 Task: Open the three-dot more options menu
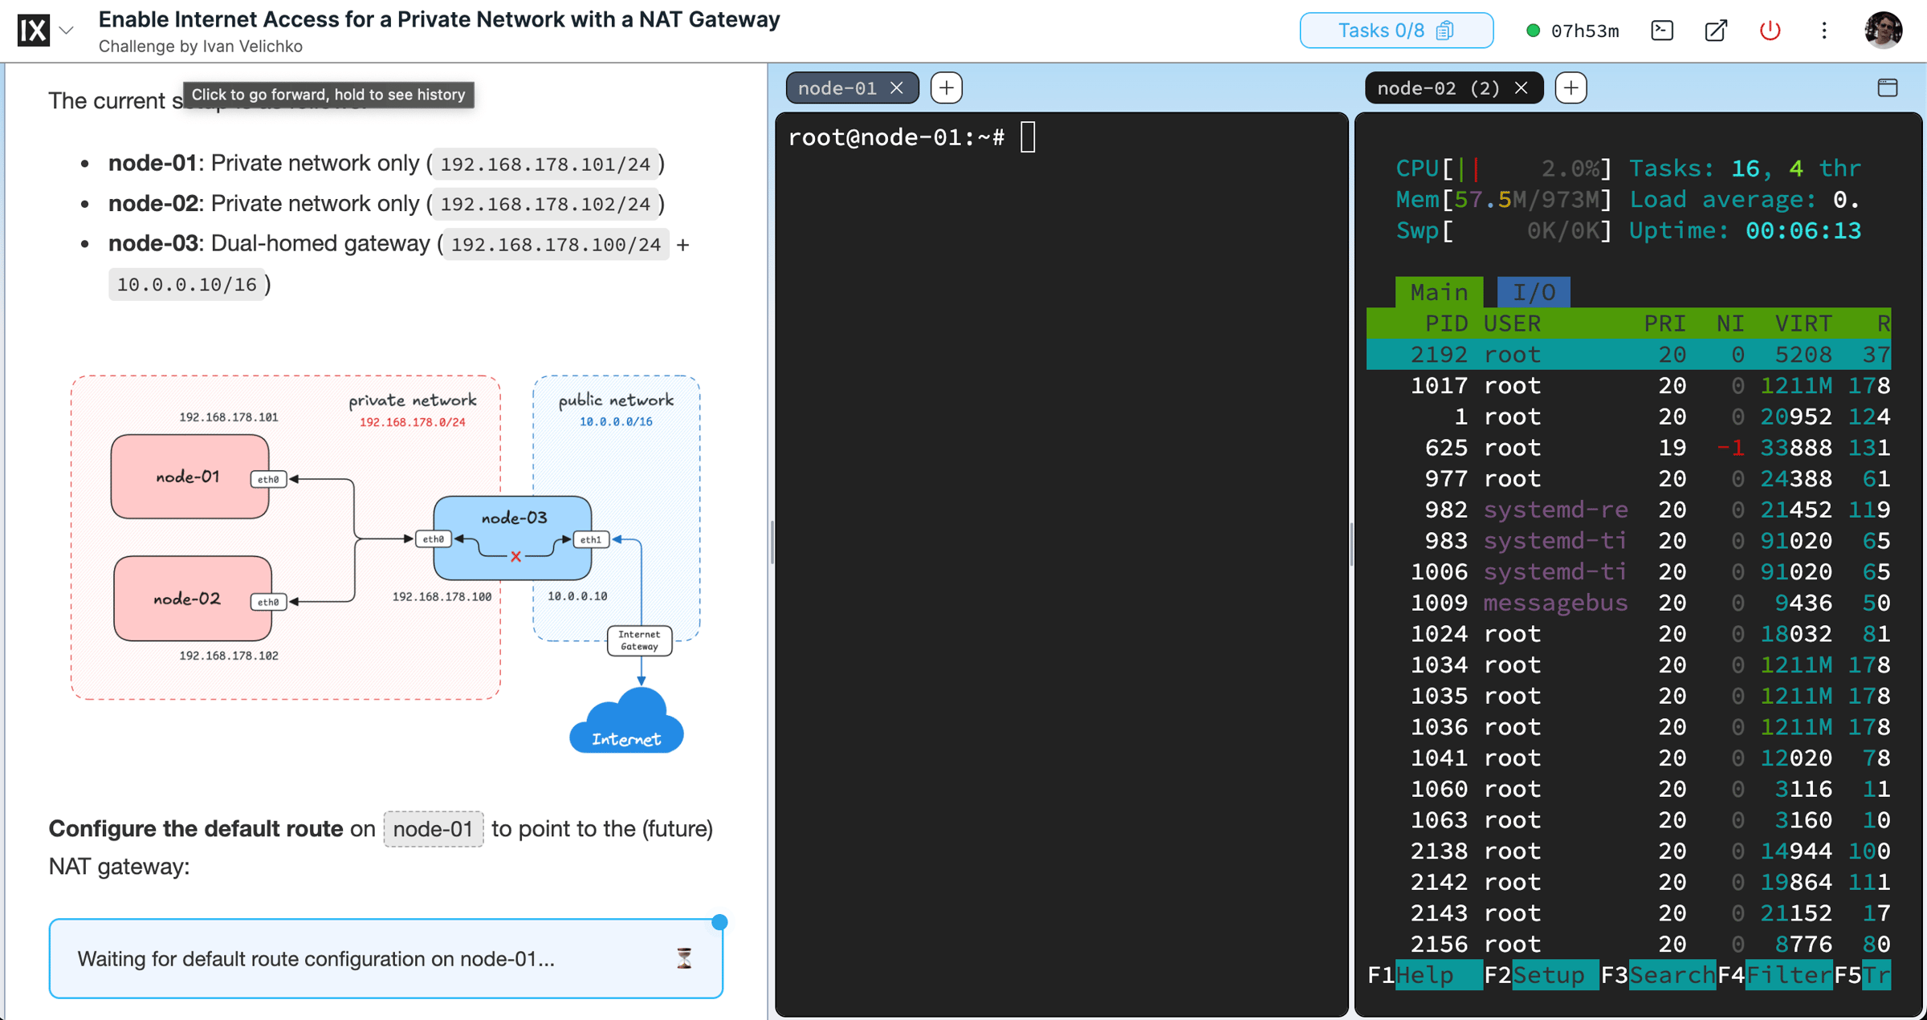(1824, 30)
